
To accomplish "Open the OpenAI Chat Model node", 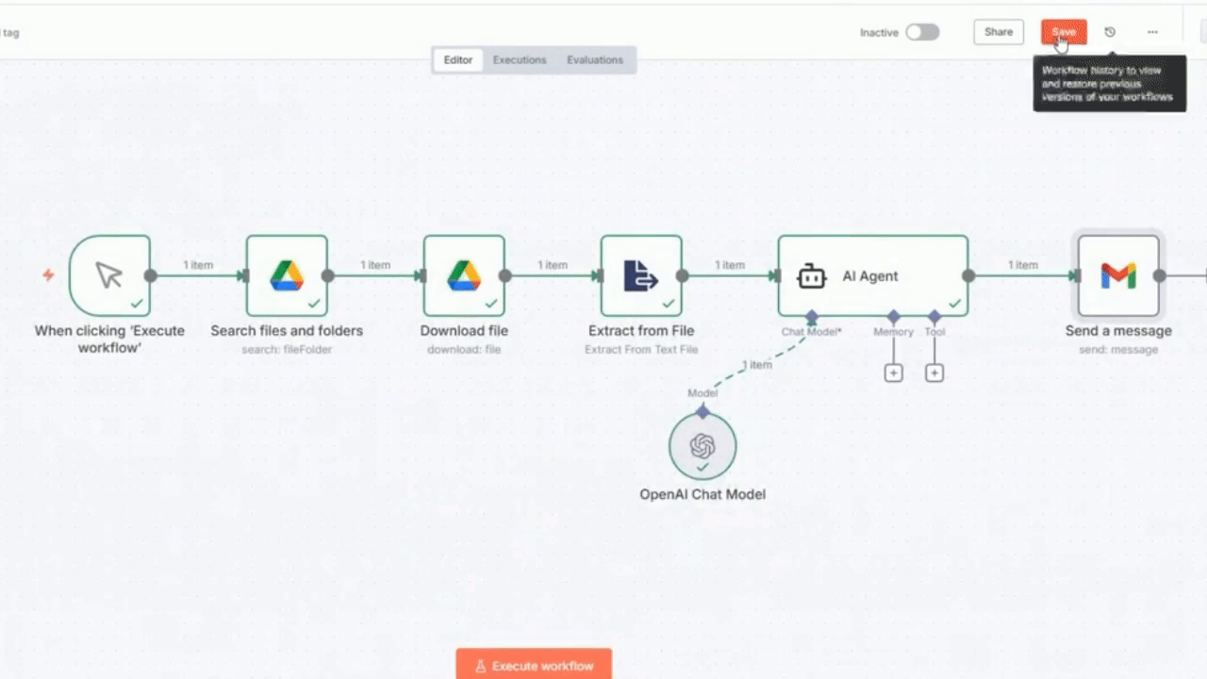I will (703, 446).
